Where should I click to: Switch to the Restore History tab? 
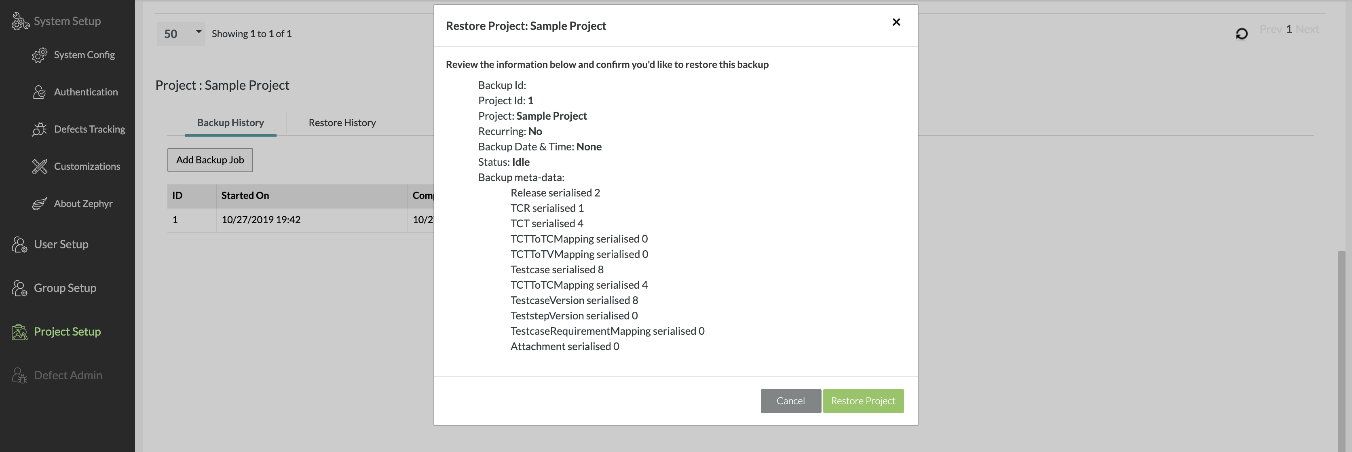[342, 123]
